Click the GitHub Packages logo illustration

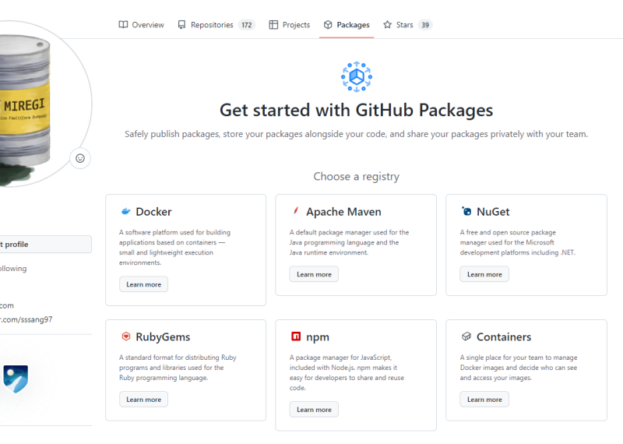357,77
